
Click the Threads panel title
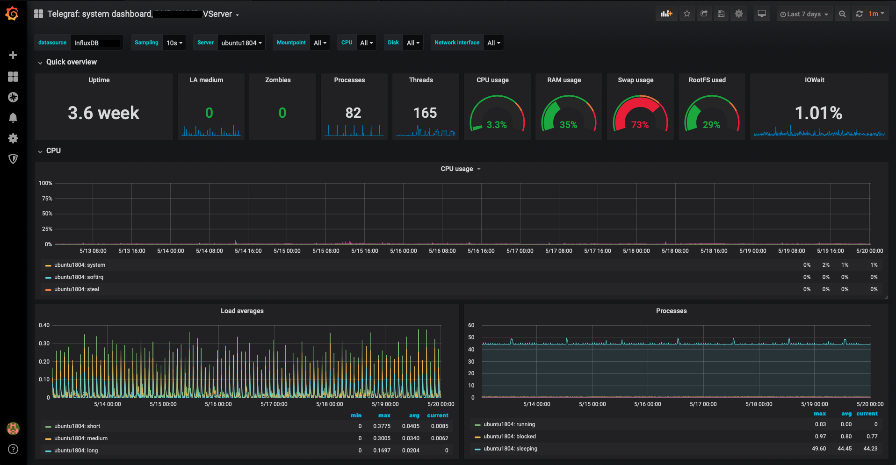point(421,80)
